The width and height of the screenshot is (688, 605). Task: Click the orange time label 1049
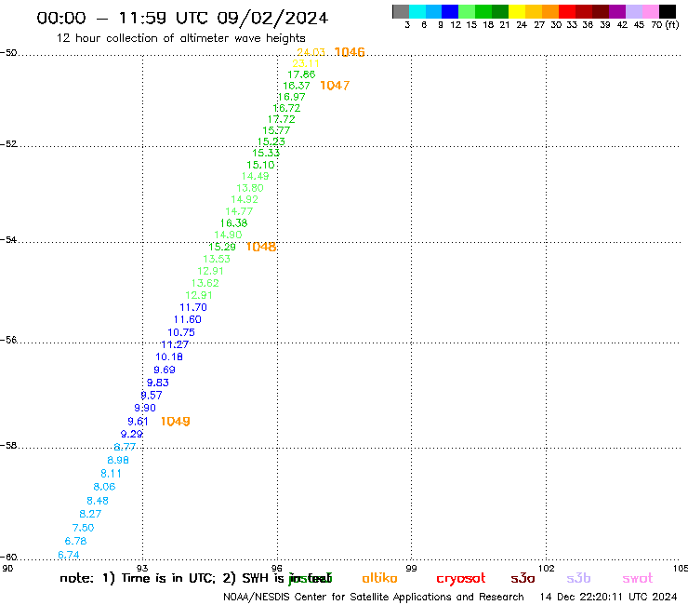175,422
